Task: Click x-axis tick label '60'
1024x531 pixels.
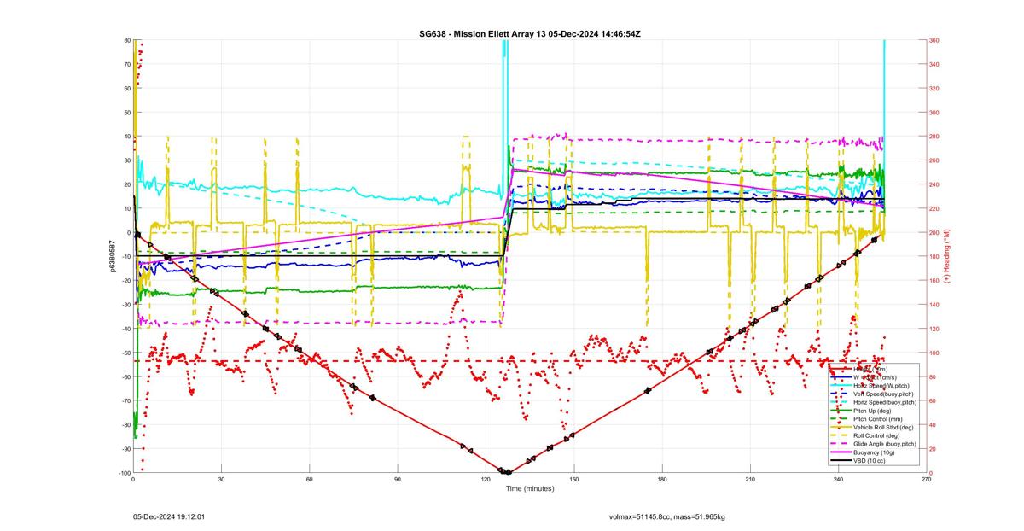Action: coord(309,481)
